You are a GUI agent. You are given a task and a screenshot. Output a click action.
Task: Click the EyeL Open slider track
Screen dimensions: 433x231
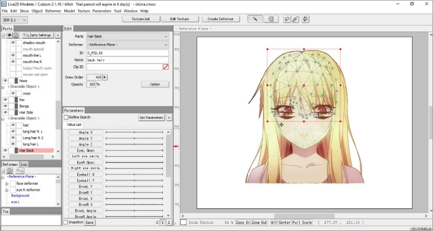[134, 150]
